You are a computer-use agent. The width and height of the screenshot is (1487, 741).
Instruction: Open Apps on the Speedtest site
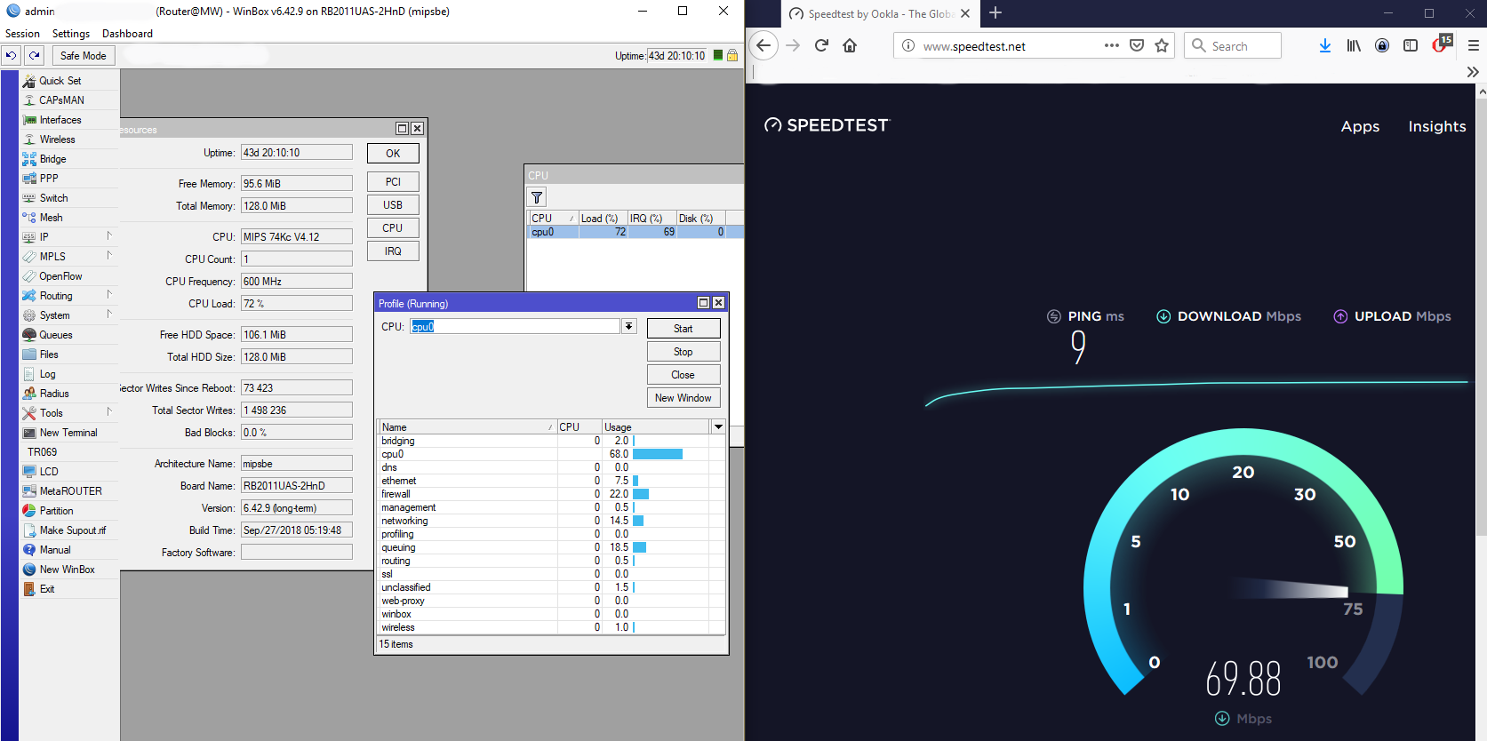[x=1360, y=126]
